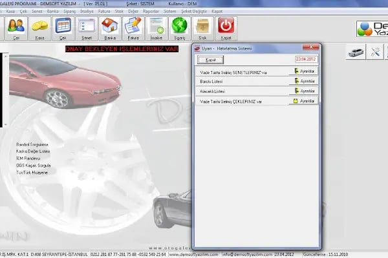Image resolution: width=388 pixels, height=258 pixels.
Task: Open the Diğer menu
Action: 133,12
